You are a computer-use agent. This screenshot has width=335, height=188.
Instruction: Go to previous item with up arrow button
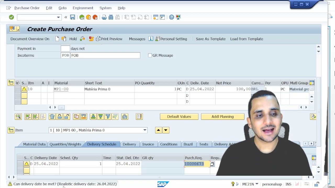[158, 130]
